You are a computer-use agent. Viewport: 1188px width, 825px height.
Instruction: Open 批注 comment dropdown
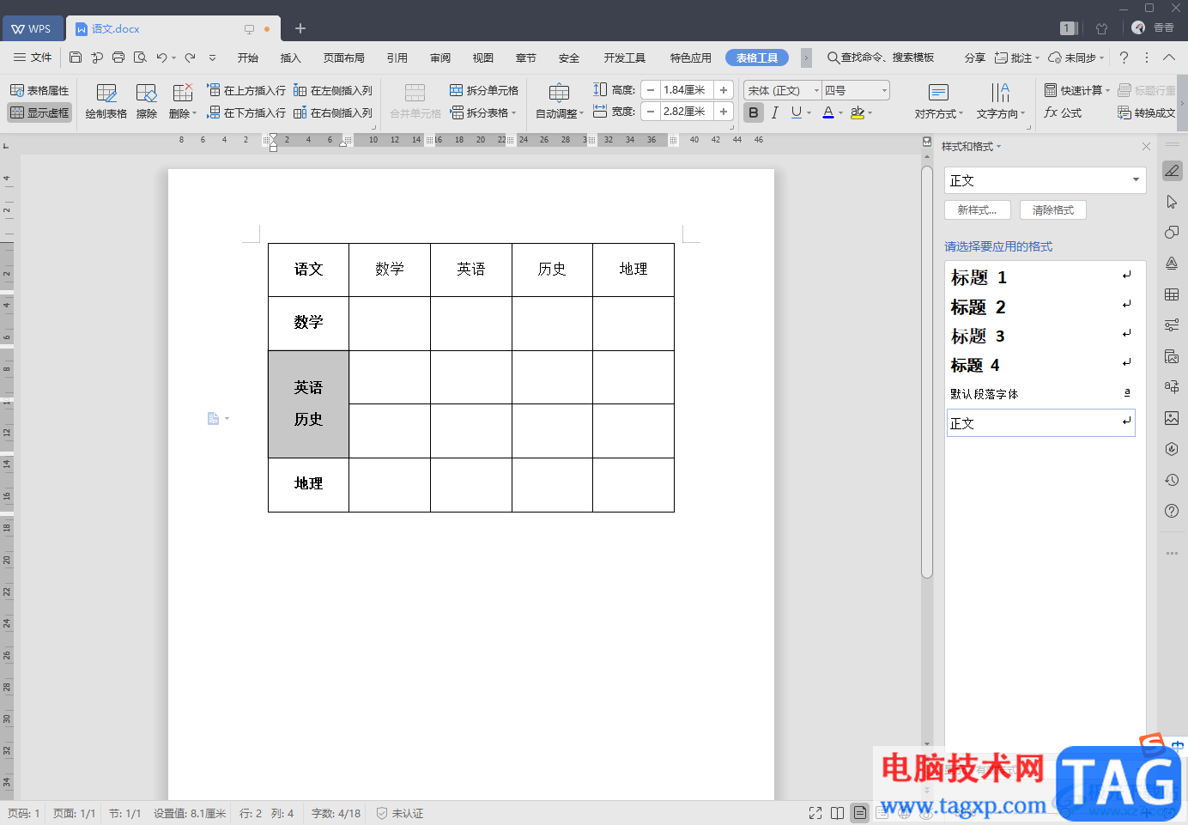(1017, 58)
